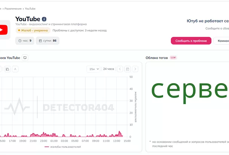Click the 13:00 label on chart axis
This screenshot has width=229, height=155.
tap(116, 141)
